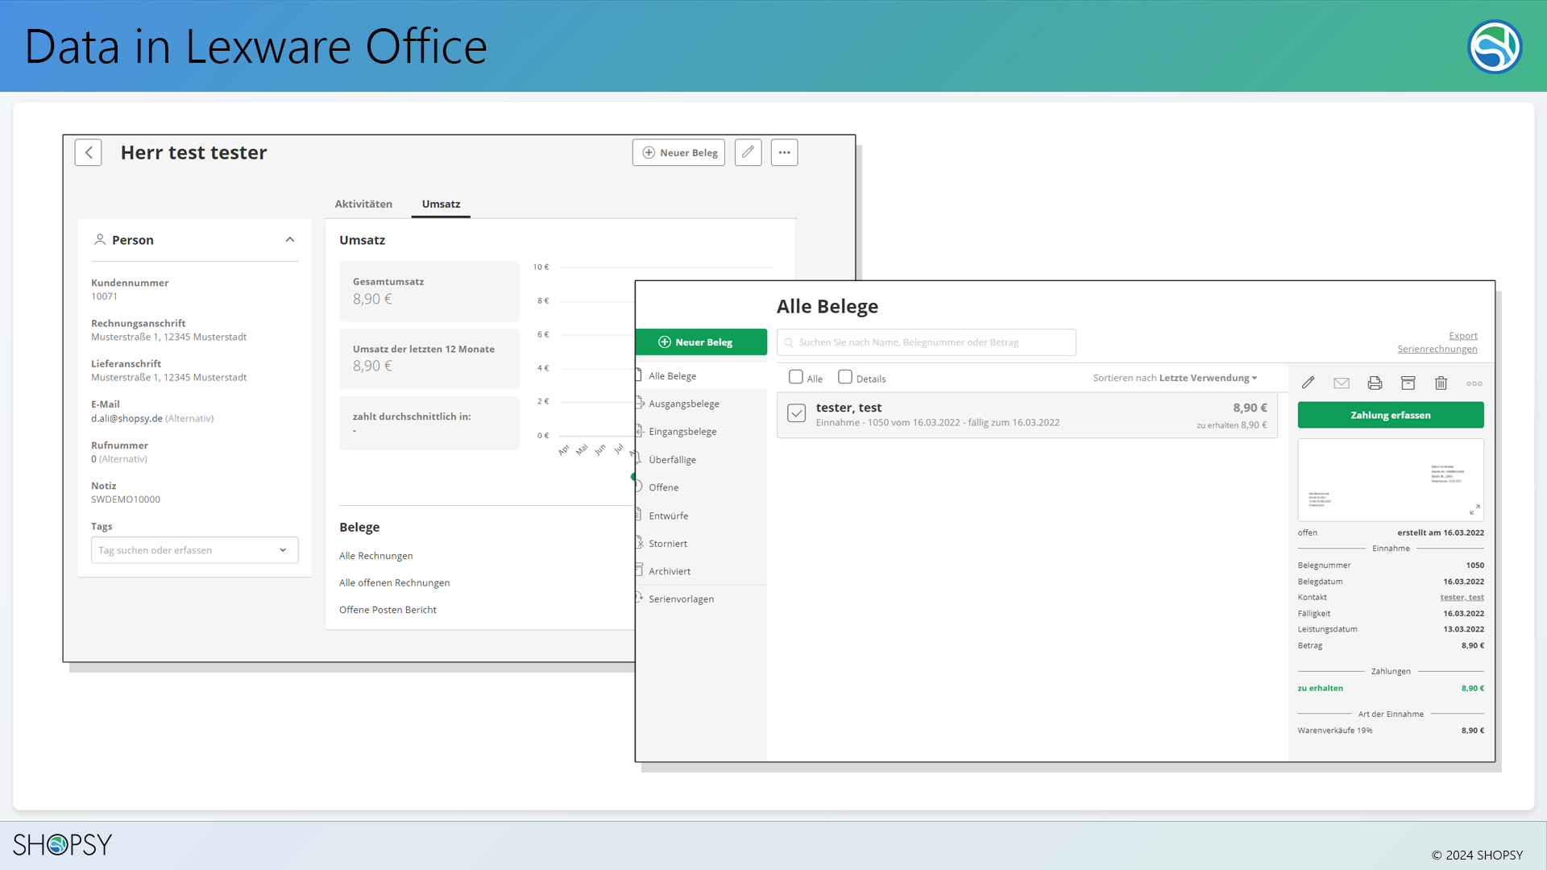Print the voucher with the printer icon
Viewport: 1547px width, 870px height.
coord(1375,383)
